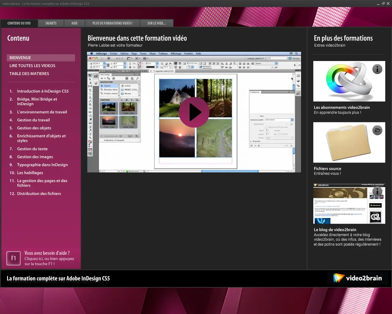Switch to the CONTENU DU DVD tab
Screen dimensions: 392x314
pos(19,23)
